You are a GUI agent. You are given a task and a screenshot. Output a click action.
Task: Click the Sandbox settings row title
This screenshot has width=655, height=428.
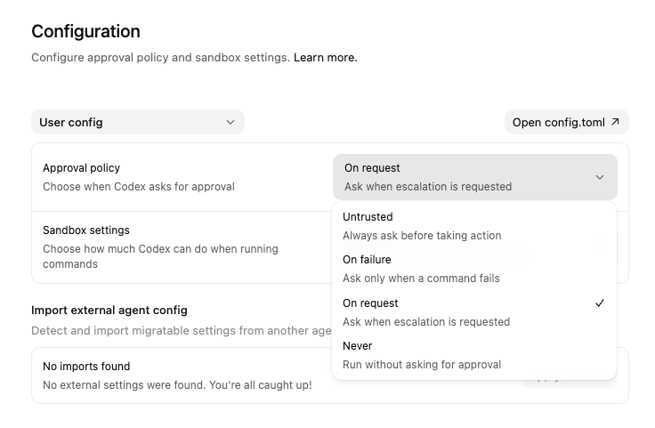tap(86, 230)
